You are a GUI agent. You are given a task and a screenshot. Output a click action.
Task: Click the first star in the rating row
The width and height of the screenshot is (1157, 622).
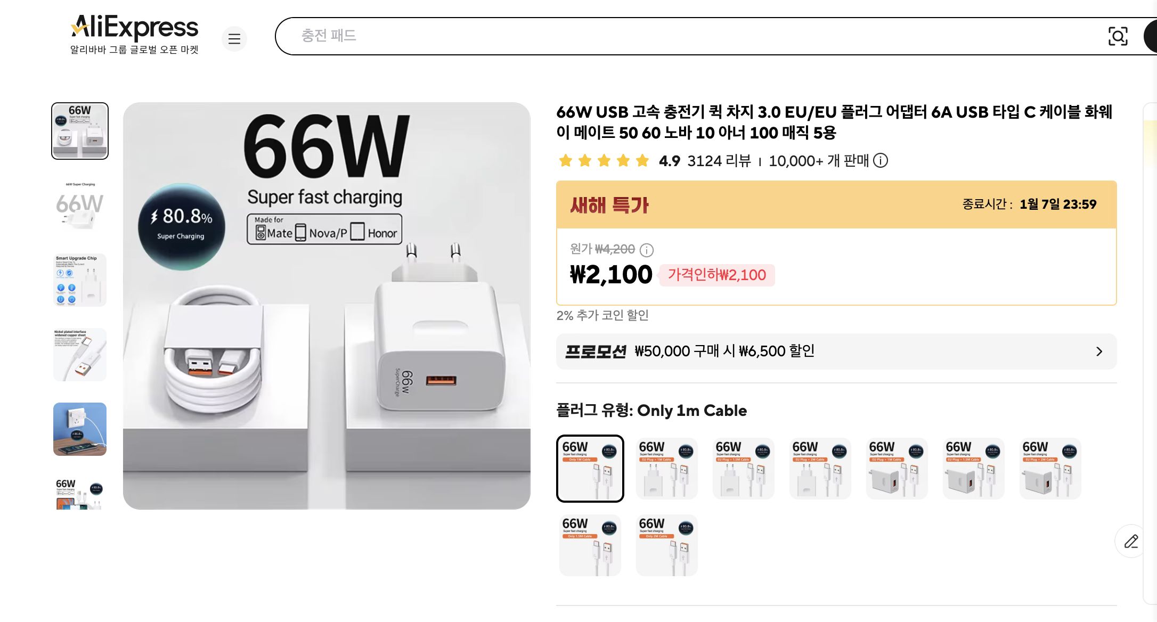(x=566, y=160)
